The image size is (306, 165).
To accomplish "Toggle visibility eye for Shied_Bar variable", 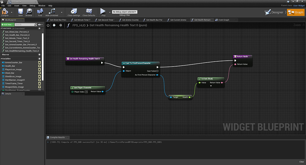I will 39,73.
